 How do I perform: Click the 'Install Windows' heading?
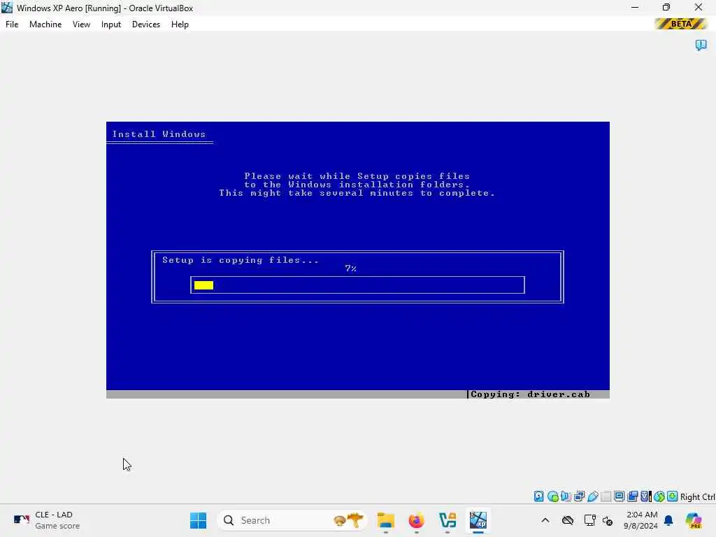[159, 134]
